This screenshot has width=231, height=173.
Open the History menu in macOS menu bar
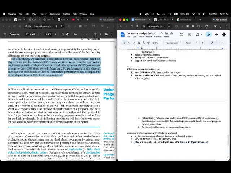click(43, 14)
